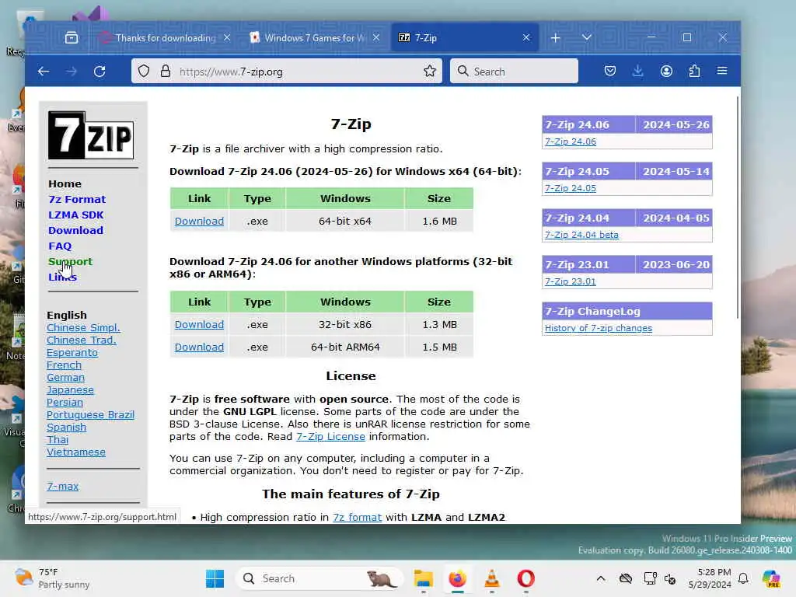Viewport: 796px width, 597px height.
Task: Reload the 7-zip.org page
Action: coord(99,72)
